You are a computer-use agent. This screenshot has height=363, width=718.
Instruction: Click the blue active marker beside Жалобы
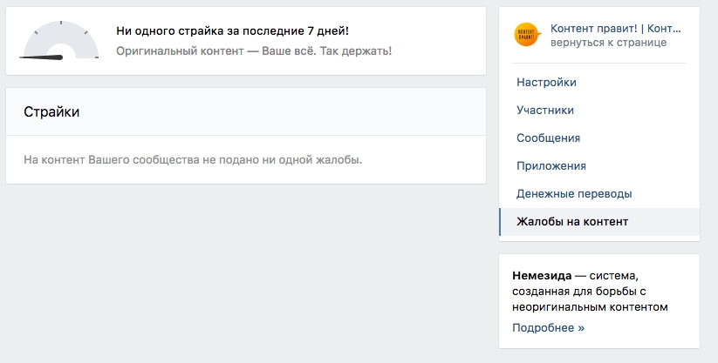pyautogui.click(x=500, y=222)
